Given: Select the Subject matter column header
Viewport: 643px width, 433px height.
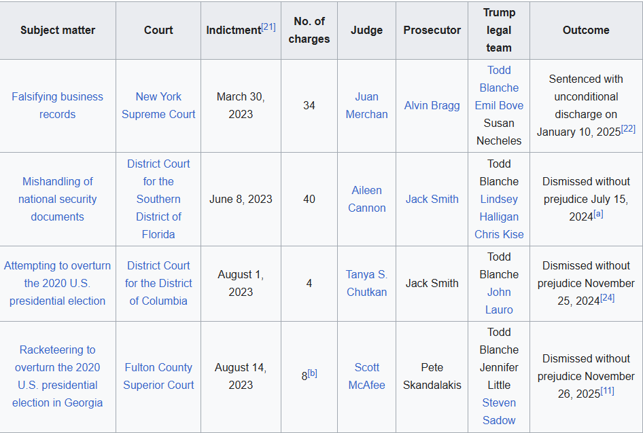Looking at the screenshot, I should tap(58, 31).
